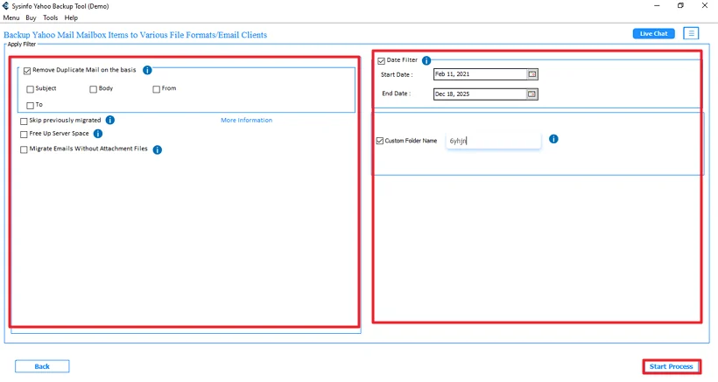Uncheck the Date Filter checkbox

[x=382, y=61]
